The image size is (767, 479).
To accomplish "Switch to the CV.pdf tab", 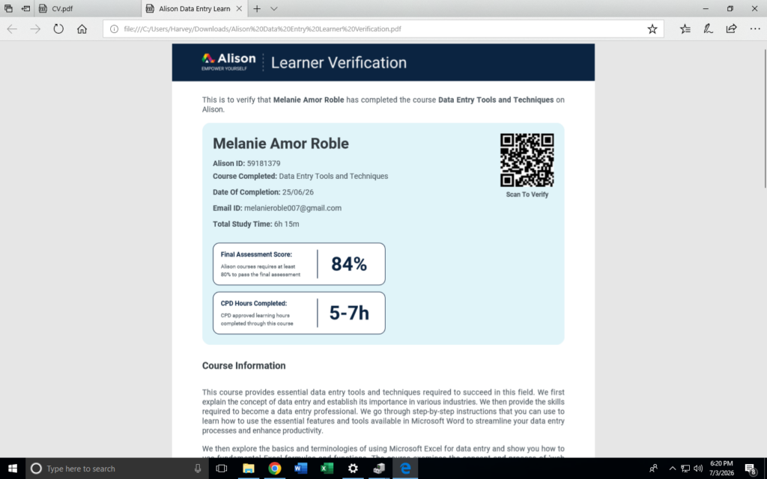I will click(88, 8).
